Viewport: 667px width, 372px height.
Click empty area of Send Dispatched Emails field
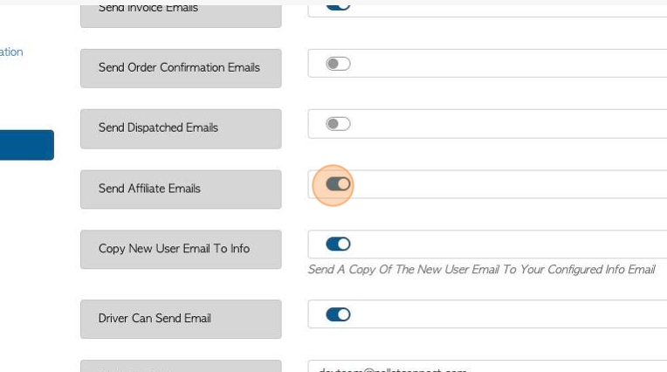506,124
